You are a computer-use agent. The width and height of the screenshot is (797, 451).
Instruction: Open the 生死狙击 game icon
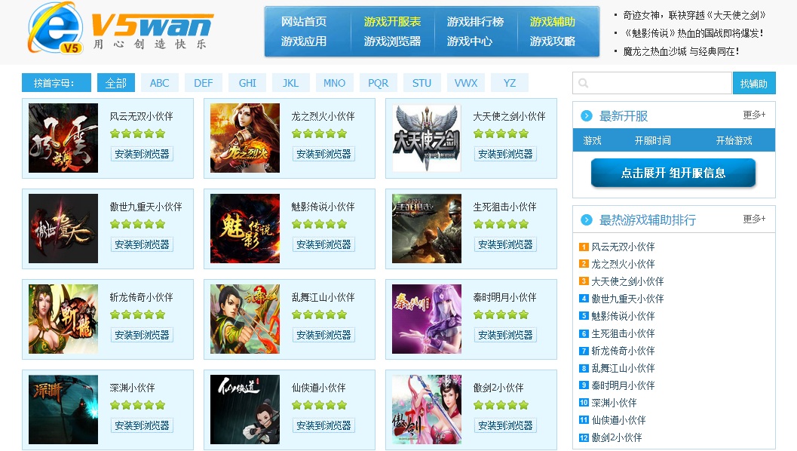427,229
